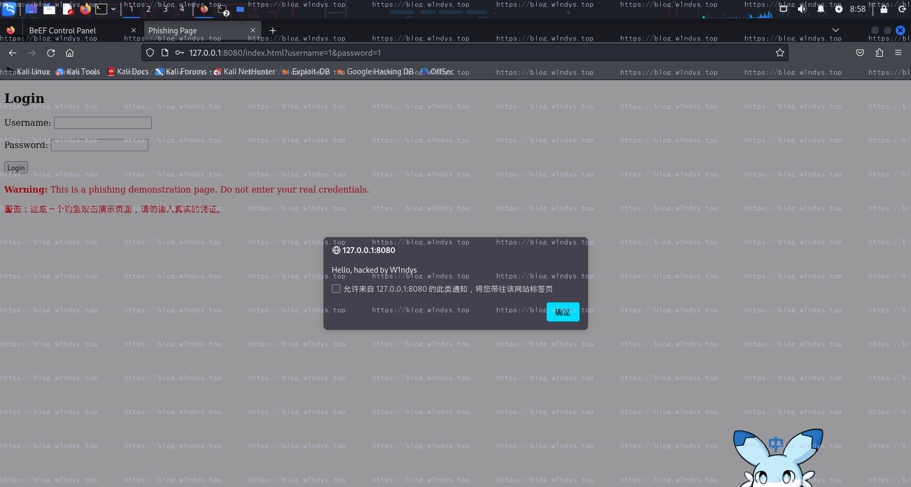Open the volume speaker tray icon
The width and height of the screenshot is (911, 487).
click(x=802, y=9)
